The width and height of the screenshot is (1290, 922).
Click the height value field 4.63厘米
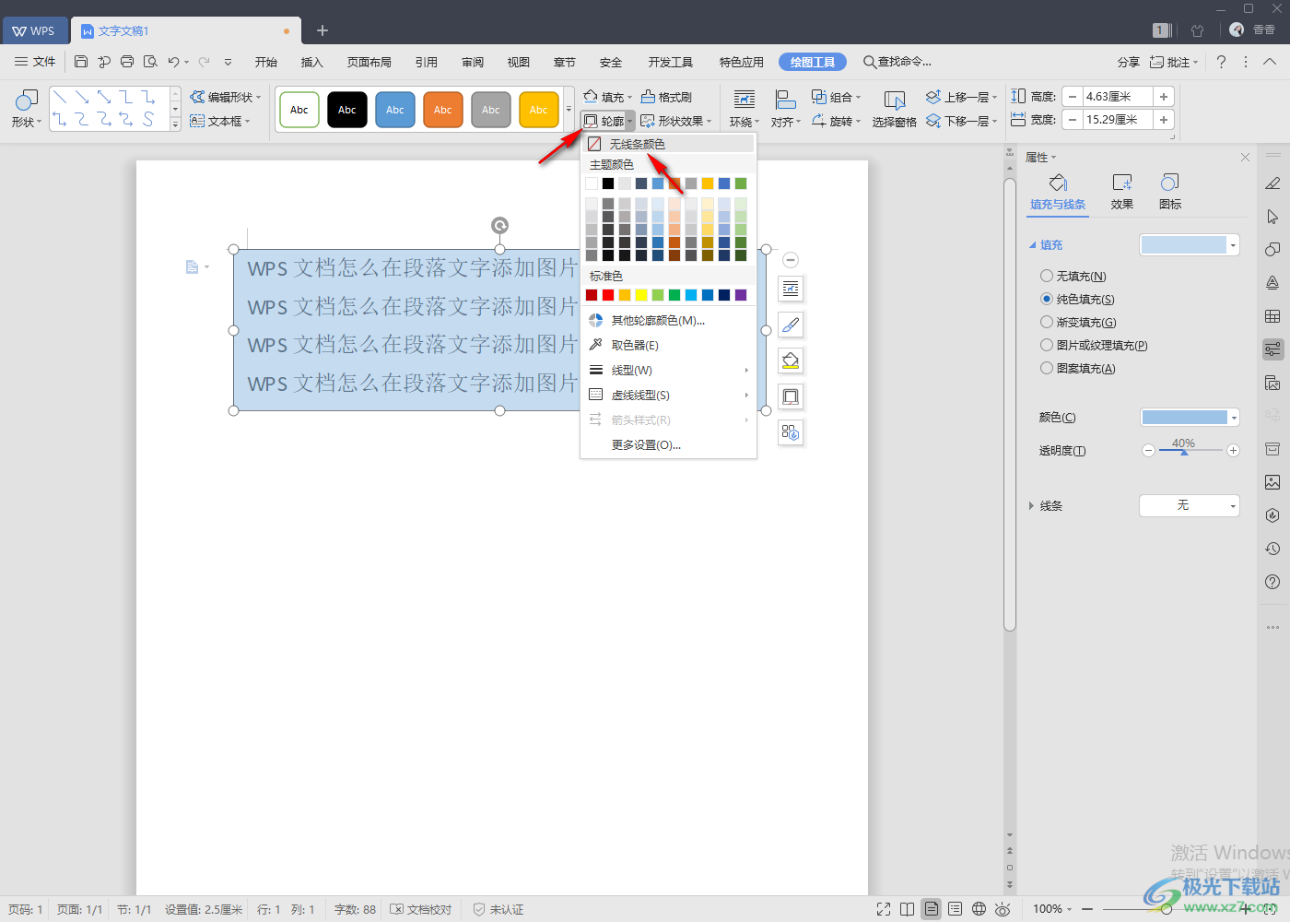tap(1118, 96)
